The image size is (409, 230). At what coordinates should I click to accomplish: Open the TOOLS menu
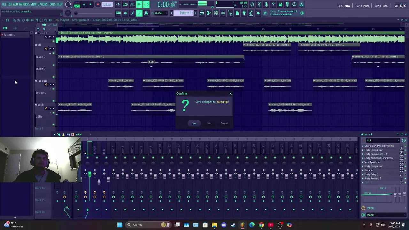pos(52,4)
